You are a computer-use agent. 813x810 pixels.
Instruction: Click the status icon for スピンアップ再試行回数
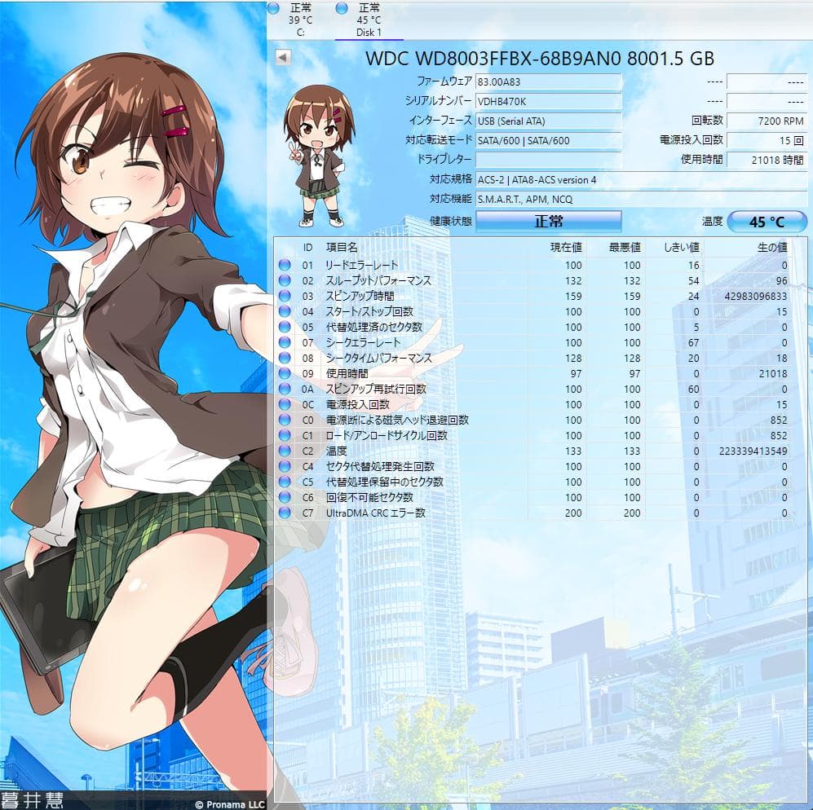tap(284, 389)
